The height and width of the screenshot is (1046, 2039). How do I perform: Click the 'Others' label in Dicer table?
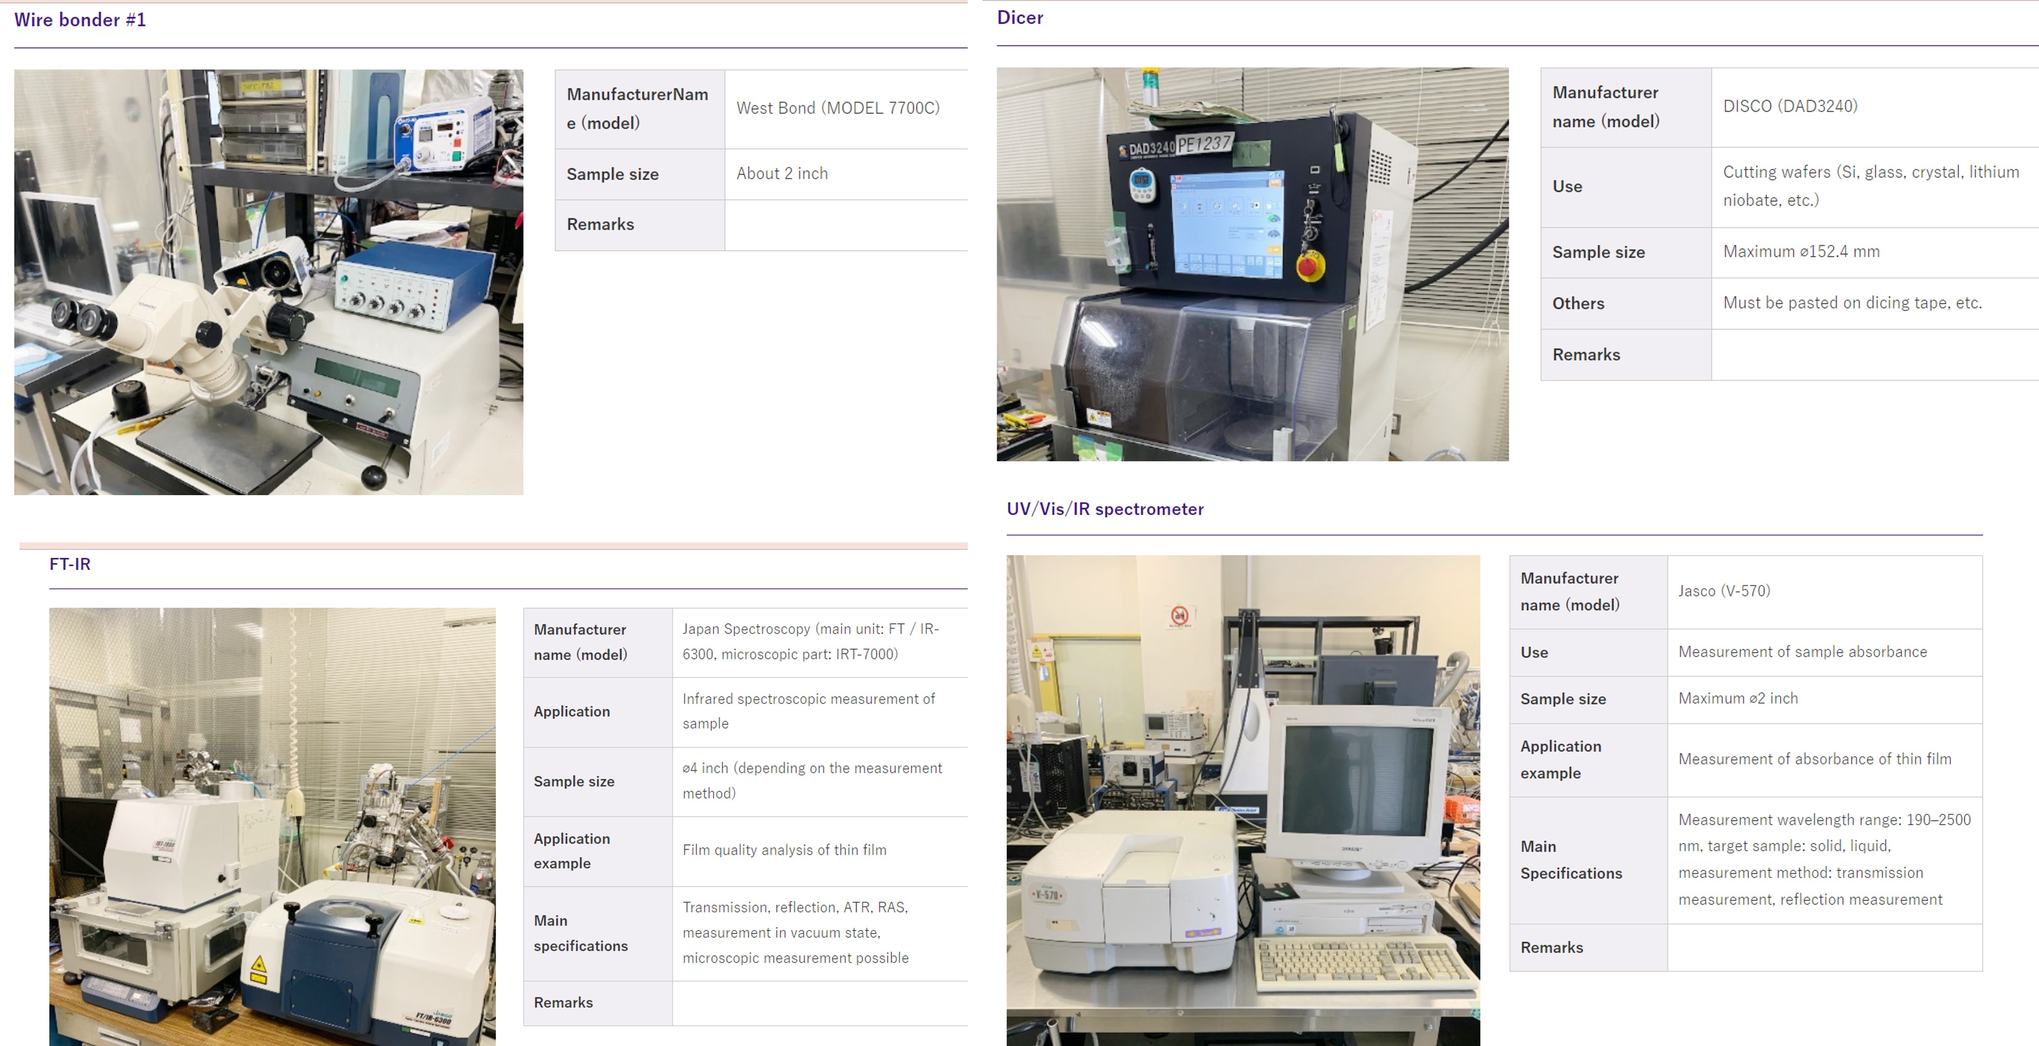click(x=1626, y=304)
